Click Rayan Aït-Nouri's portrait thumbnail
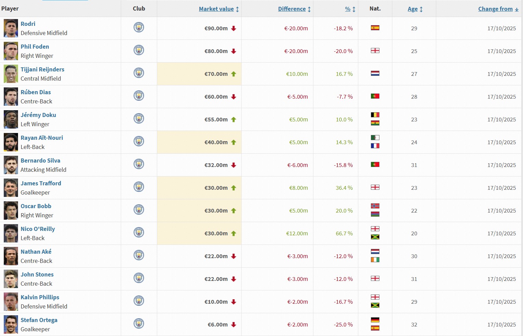Image resolution: width=523 pixels, height=336 pixels. coord(11,142)
